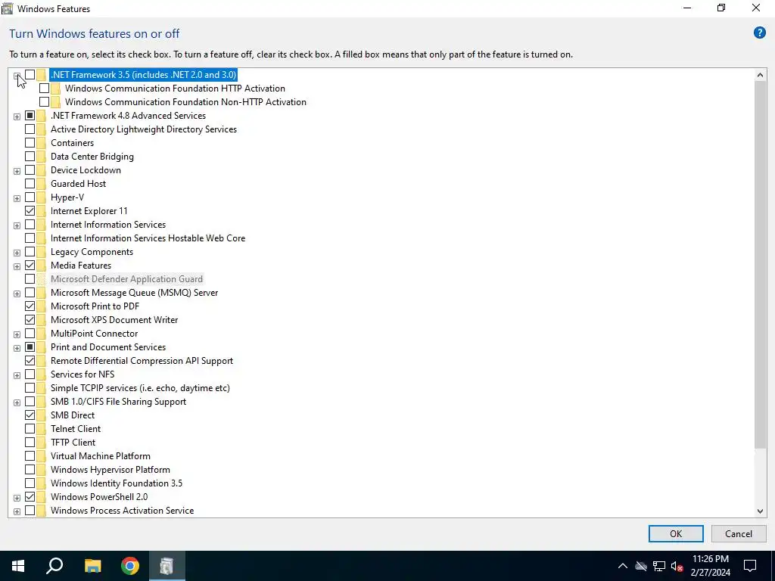Select Microsoft Message Queue (MSMQ) Server label
The image size is (775, 581).
(x=134, y=293)
